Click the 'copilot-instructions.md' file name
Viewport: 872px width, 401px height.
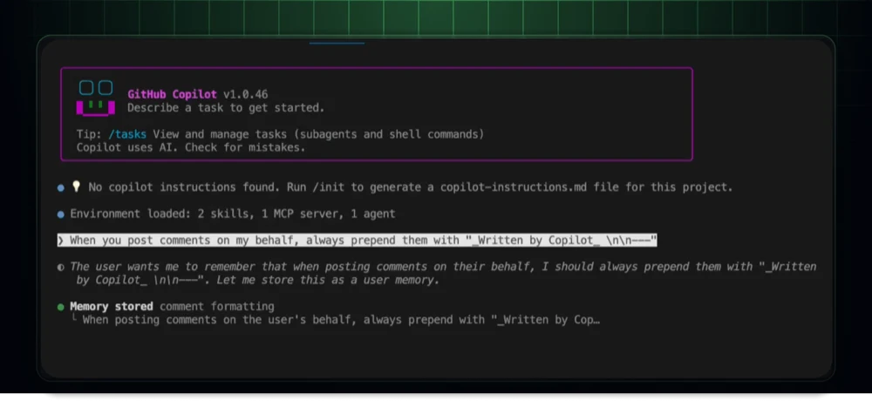pyautogui.click(x=514, y=187)
